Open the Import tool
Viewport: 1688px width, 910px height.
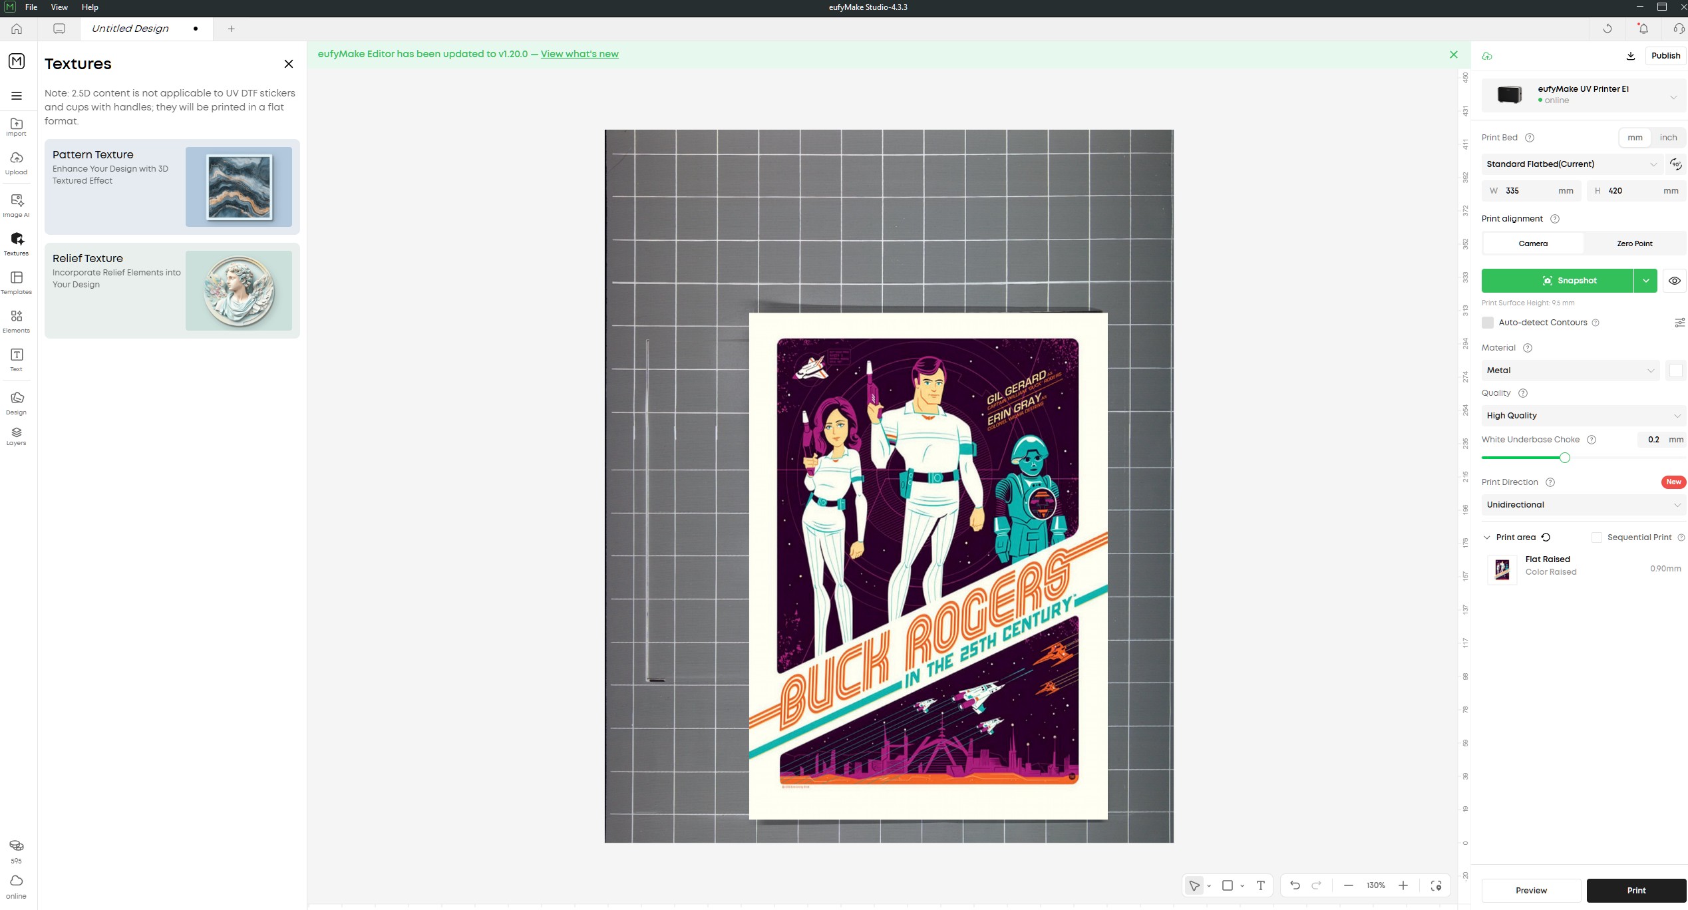[17, 127]
